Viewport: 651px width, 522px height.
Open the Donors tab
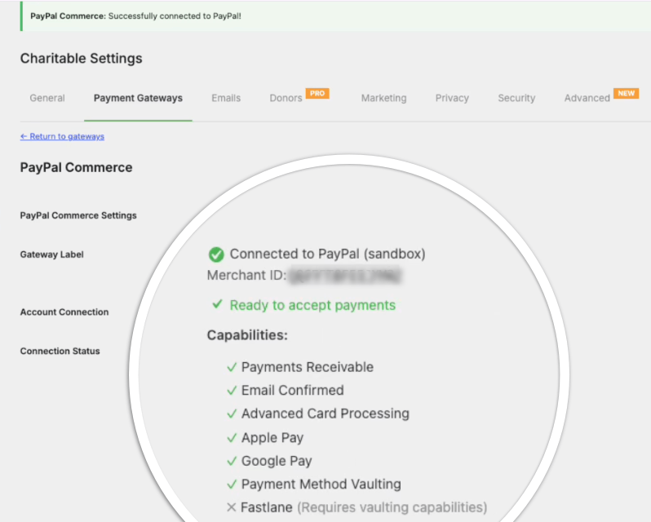point(286,98)
